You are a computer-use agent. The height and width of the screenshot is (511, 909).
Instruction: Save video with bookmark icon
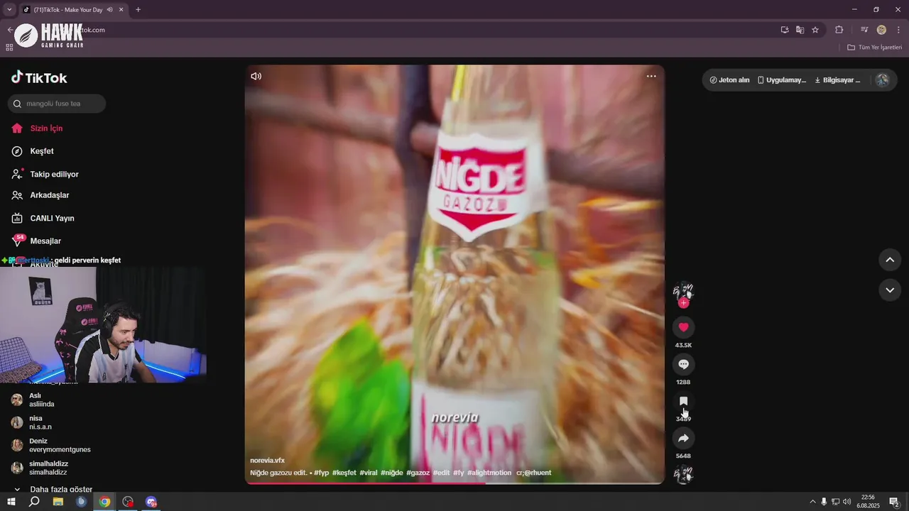(683, 401)
